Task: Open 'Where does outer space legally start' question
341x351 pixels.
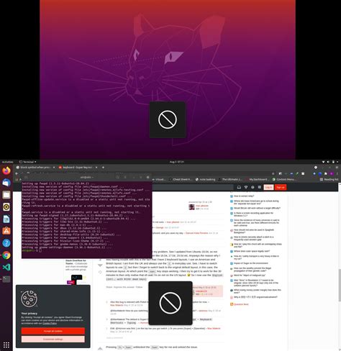Action: click(x=252, y=251)
